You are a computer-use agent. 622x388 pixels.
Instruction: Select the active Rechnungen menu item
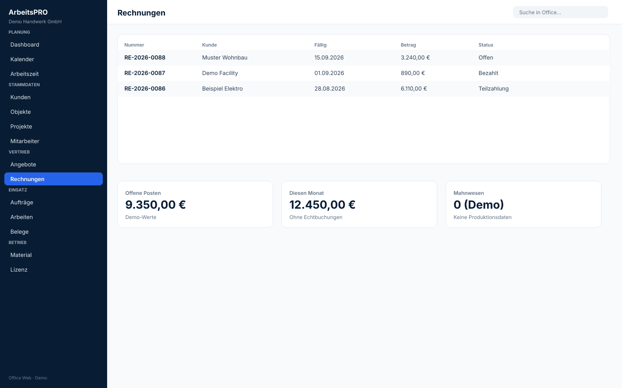[x=54, y=179]
